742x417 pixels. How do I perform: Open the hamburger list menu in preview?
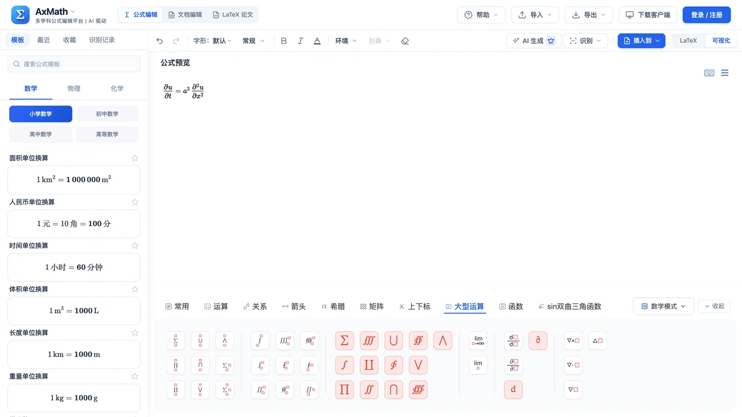coord(725,73)
